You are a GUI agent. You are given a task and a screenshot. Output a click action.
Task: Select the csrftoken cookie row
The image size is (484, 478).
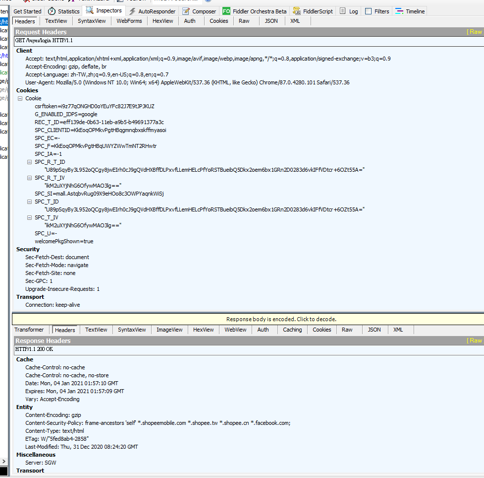pyautogui.click(x=95, y=106)
